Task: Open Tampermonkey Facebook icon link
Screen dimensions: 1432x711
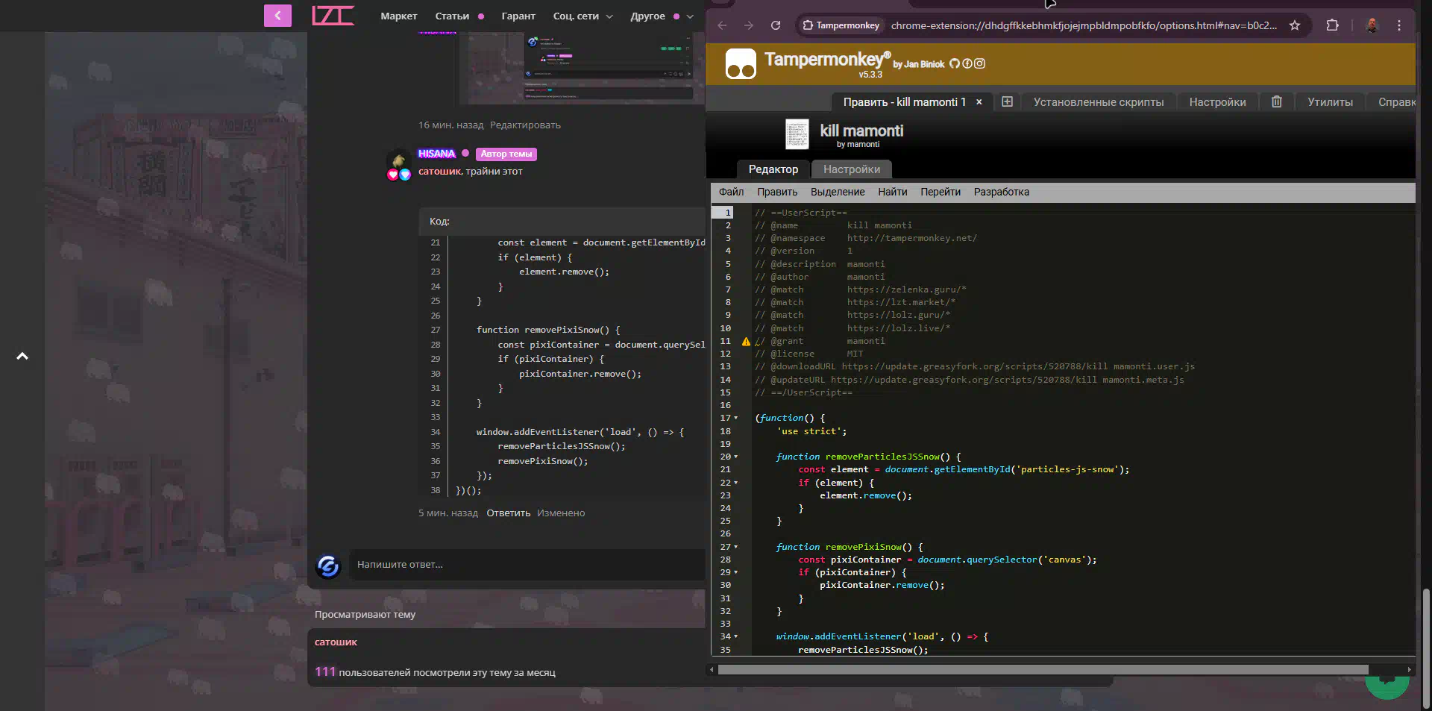Action: point(967,63)
